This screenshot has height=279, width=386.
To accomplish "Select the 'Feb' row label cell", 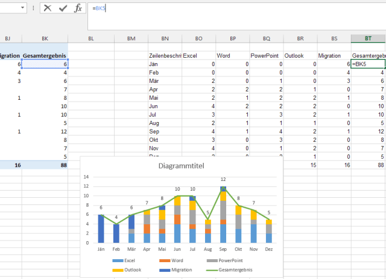I will 165,73.
